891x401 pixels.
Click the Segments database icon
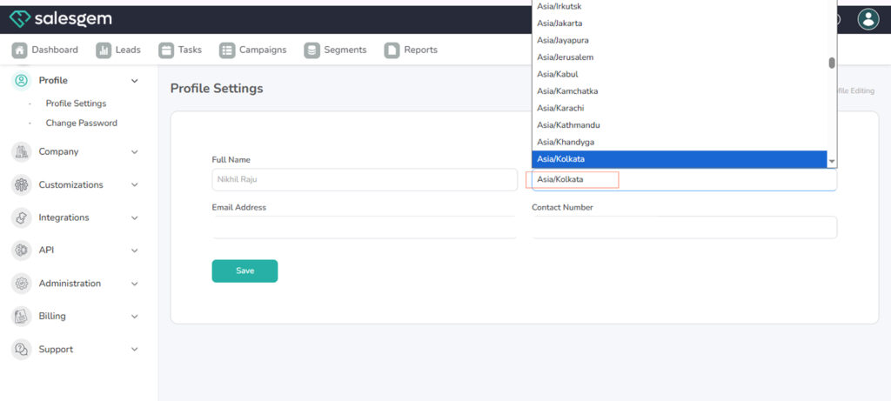pyautogui.click(x=312, y=50)
